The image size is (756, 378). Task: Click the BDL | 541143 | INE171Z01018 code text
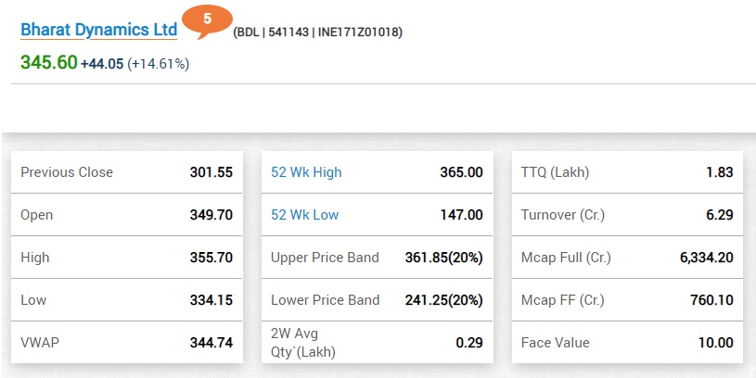point(317,32)
